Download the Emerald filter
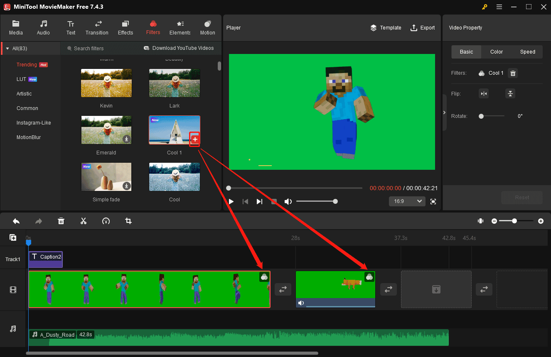Screen dimensions: 551x357 point(127,139)
